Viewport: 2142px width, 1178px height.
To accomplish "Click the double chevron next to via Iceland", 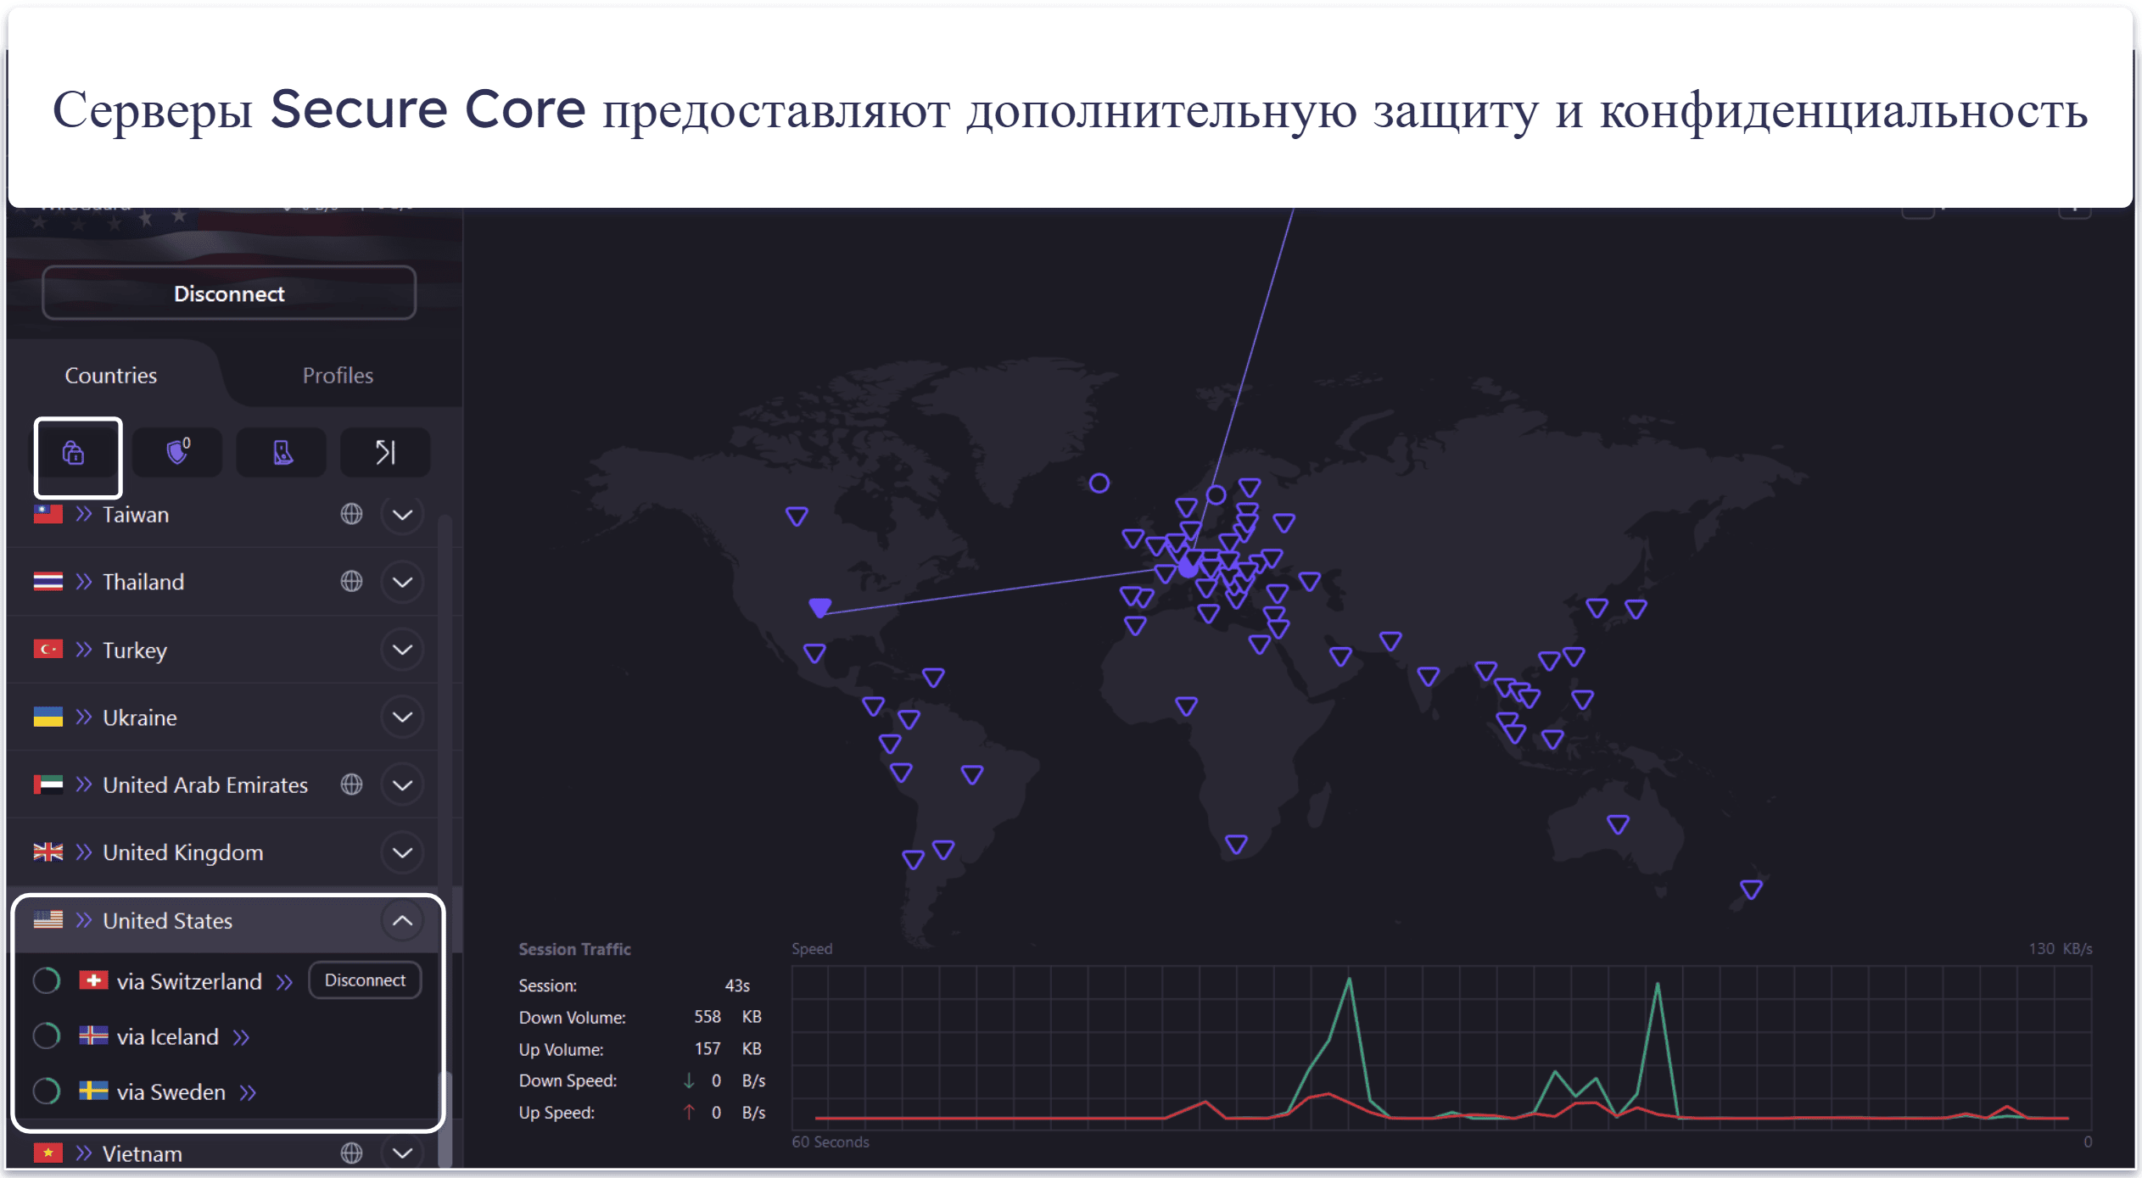I will (241, 1037).
